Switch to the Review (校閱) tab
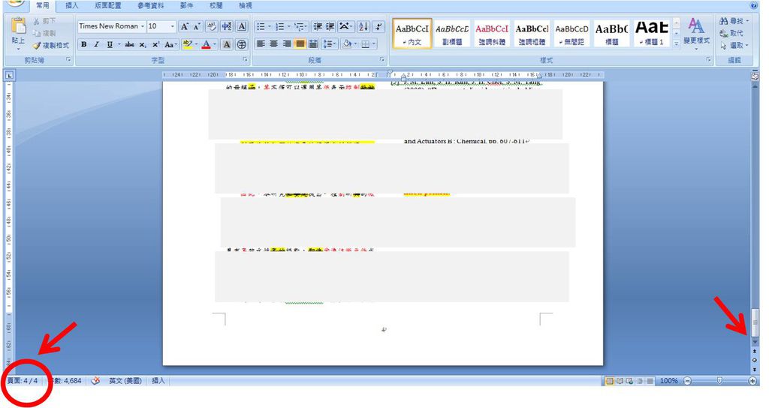This screenshot has width=769, height=408. click(216, 6)
